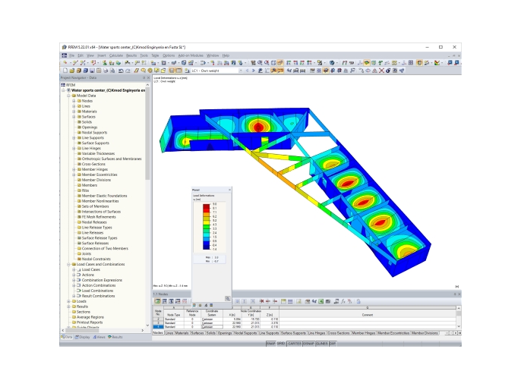Image resolution: width=521 pixels, height=390 pixels.
Task: Click the fx formula icon in table toolbar
Action: coord(343,301)
